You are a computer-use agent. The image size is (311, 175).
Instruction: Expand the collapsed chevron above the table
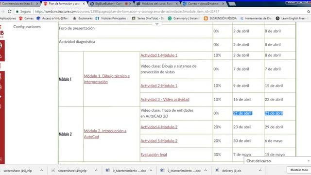156,24
